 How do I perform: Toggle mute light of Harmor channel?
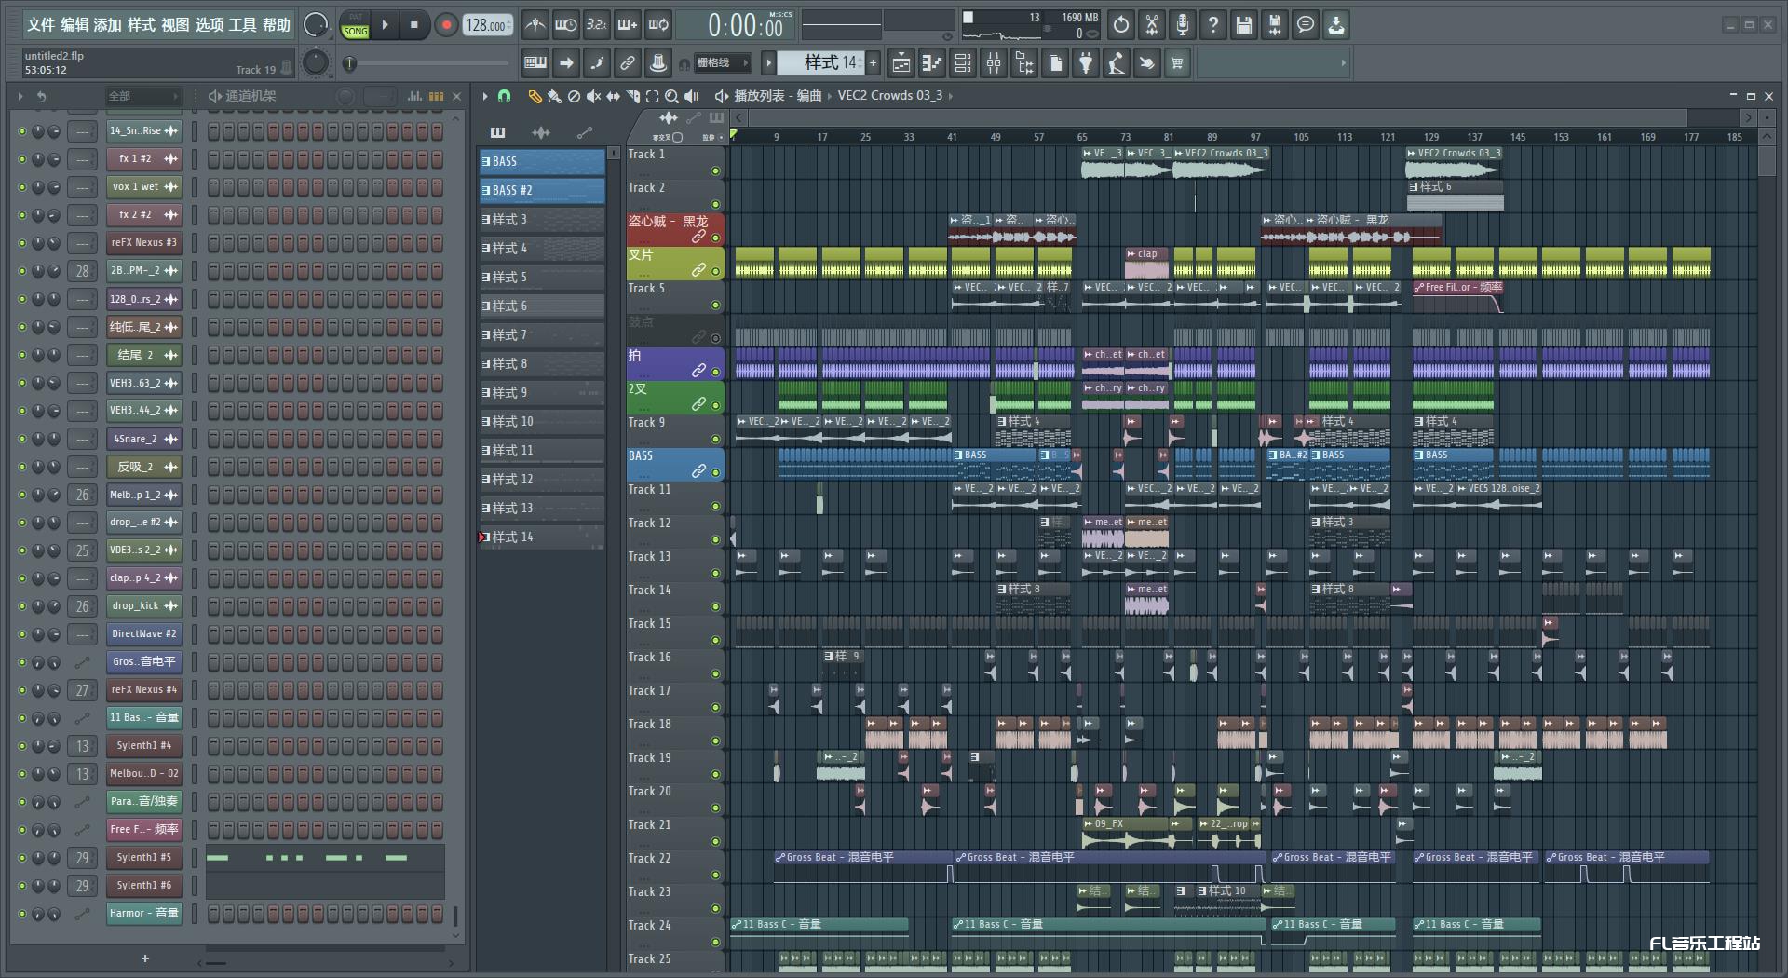click(x=22, y=914)
